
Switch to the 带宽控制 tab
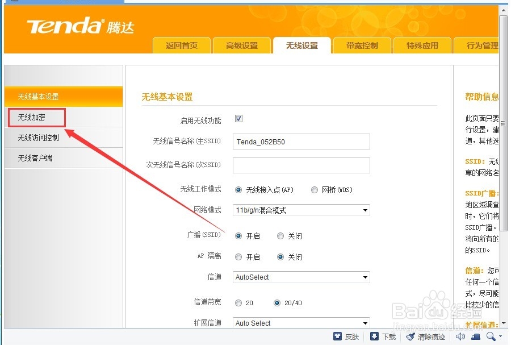pos(362,45)
